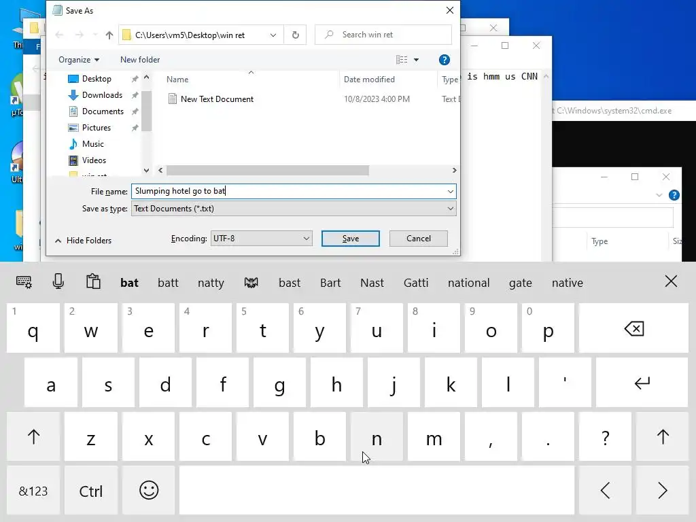Tap the backspace key
The image size is (696, 522).
tap(633, 328)
